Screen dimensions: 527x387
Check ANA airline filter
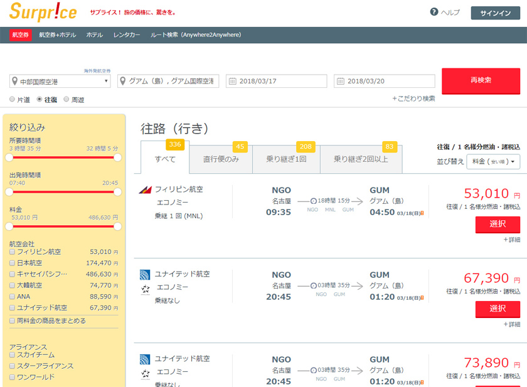tap(12, 296)
